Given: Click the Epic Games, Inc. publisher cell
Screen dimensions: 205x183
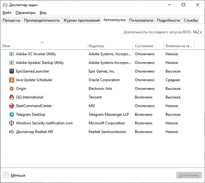Looking at the screenshot, I should (102, 71).
